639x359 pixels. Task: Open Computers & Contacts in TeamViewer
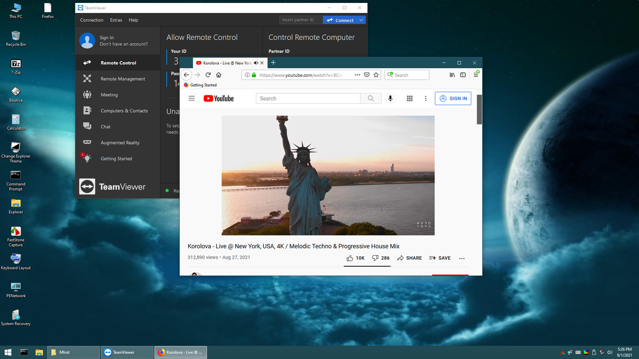(118, 111)
